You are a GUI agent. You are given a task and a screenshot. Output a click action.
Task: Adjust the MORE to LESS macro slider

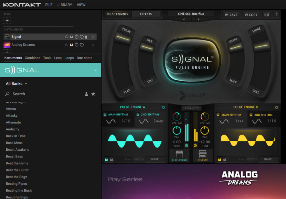click(x=261, y=46)
